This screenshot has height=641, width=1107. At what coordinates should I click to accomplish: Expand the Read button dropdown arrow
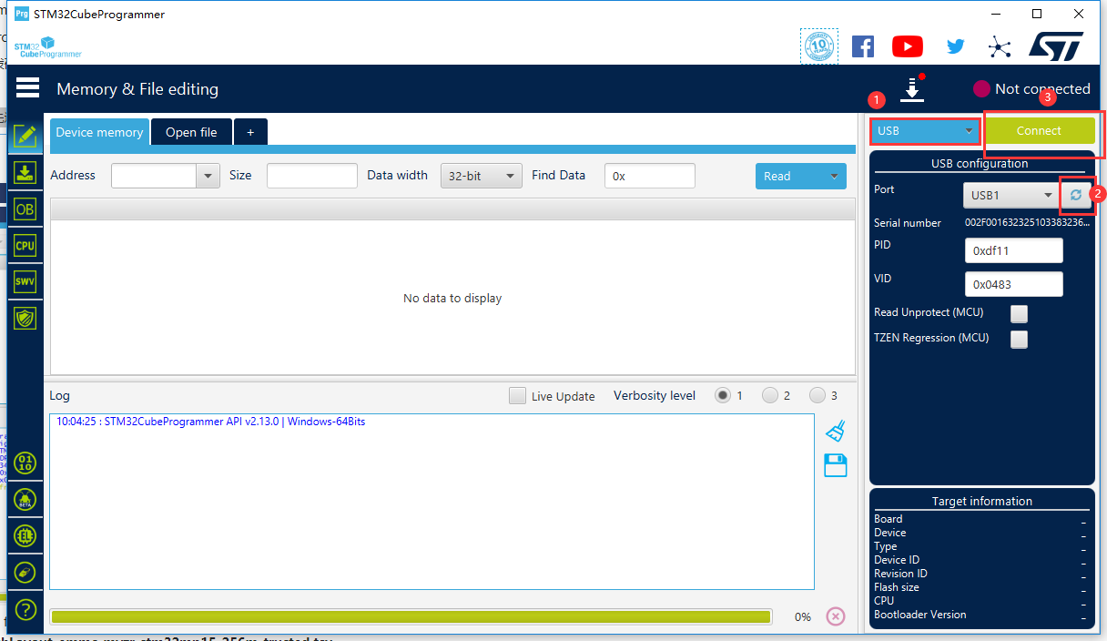(832, 177)
